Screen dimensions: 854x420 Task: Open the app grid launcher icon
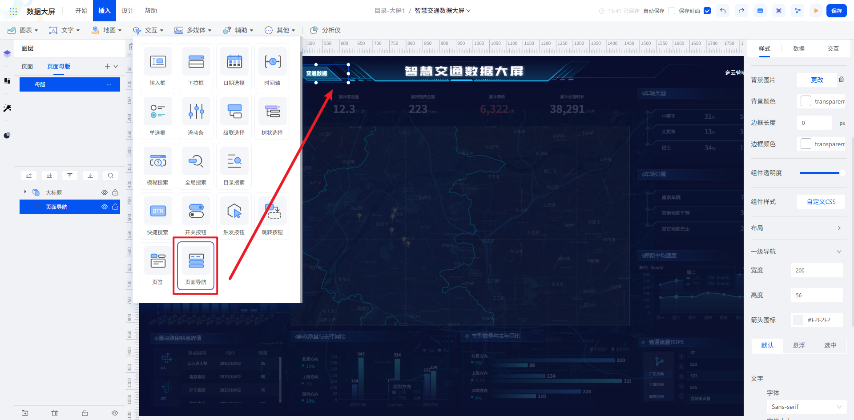(13, 11)
